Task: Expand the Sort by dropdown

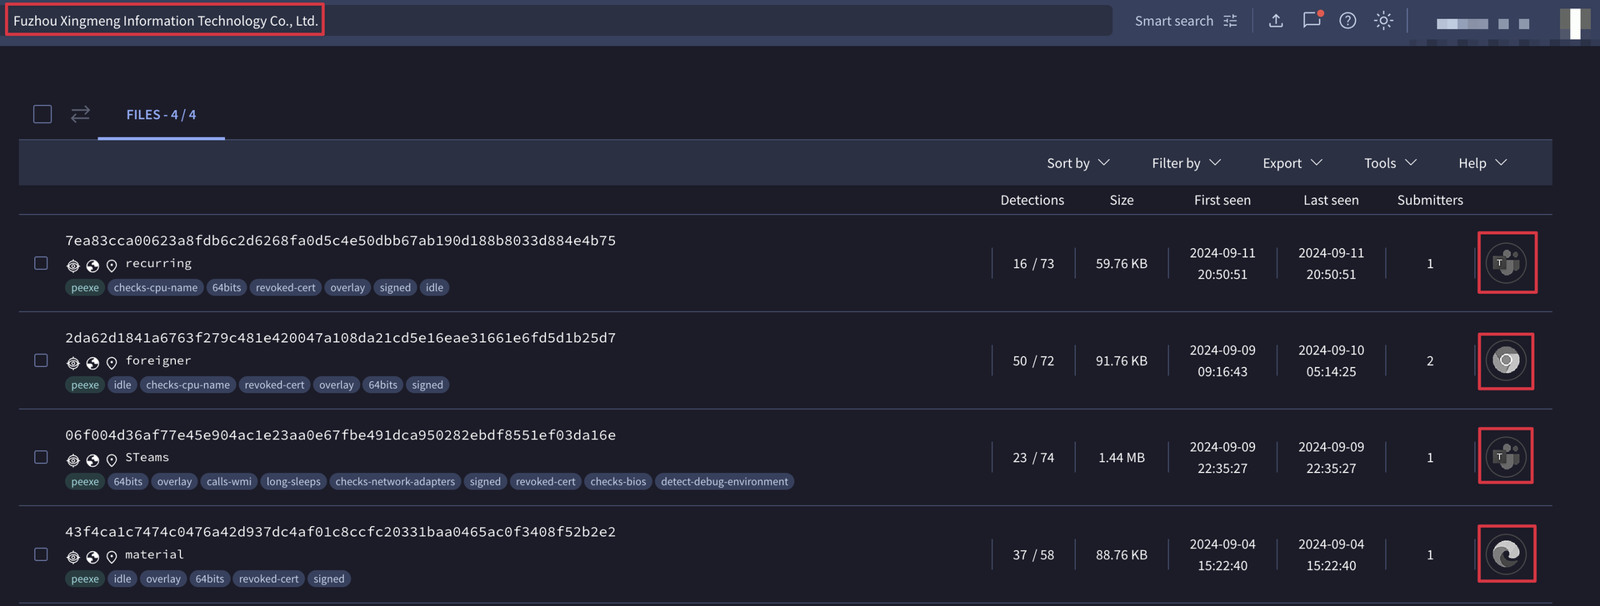Action: pyautogui.click(x=1077, y=163)
